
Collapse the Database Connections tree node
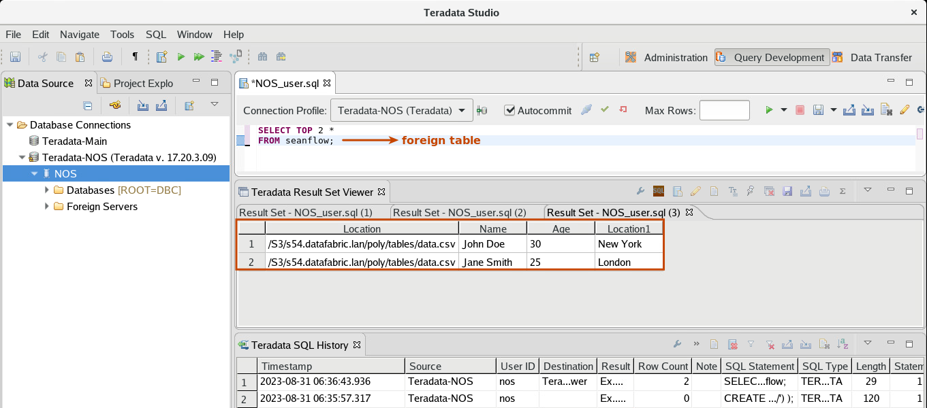pyautogui.click(x=10, y=125)
